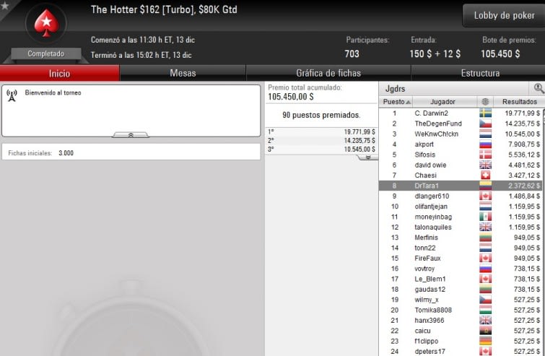Screen dimensions: 545x356
Task: Select player C. Darwin2 in the list
Action: tap(461, 113)
